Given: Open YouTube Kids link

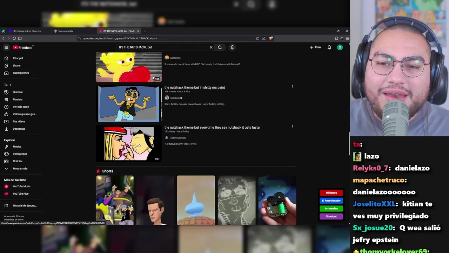Looking at the screenshot, I should [20, 194].
